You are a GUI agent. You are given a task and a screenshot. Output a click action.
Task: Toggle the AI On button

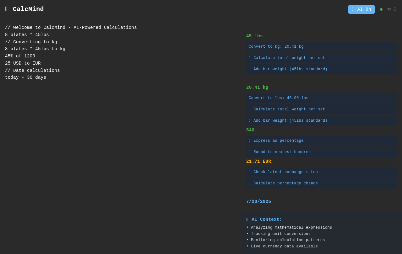tap(361, 9)
